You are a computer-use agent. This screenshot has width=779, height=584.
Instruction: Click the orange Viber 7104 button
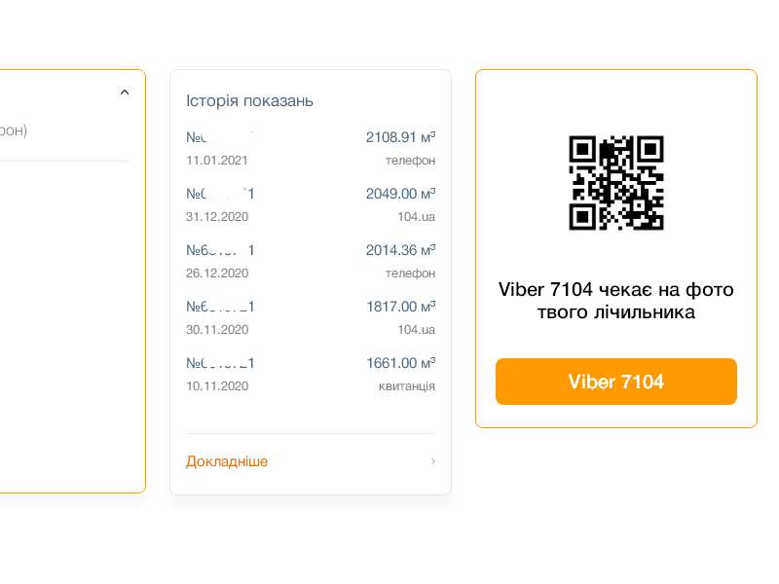point(616,382)
